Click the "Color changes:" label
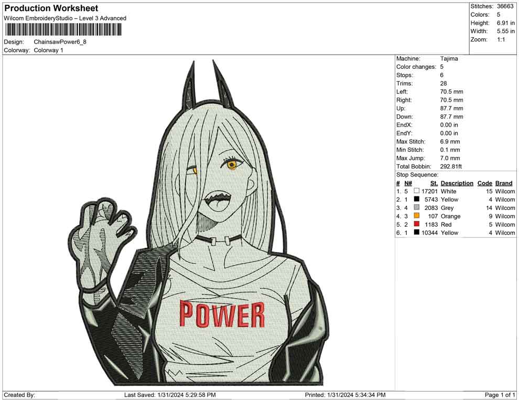The width and height of the screenshot is (519, 400). (416, 67)
